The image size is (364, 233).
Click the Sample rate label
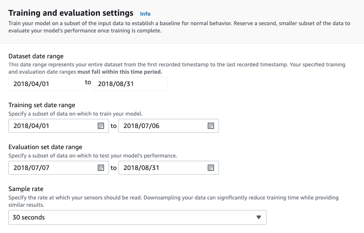pos(26,189)
